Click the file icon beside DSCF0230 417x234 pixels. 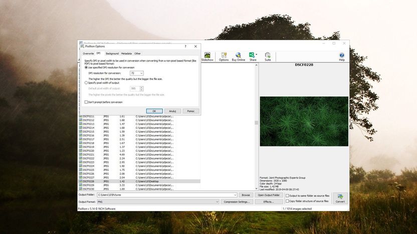(x=80, y=189)
